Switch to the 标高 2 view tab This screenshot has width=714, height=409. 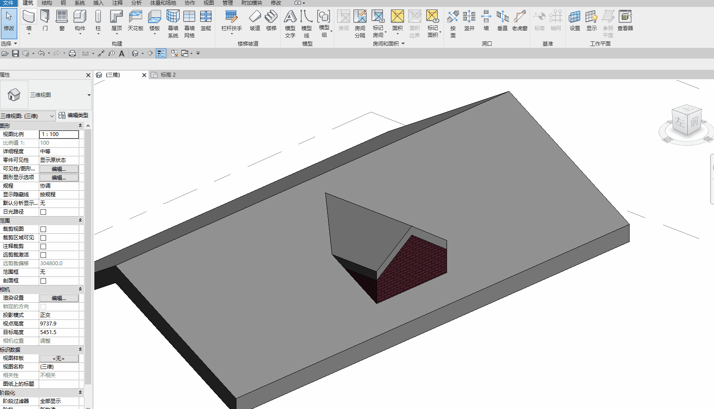click(x=168, y=75)
